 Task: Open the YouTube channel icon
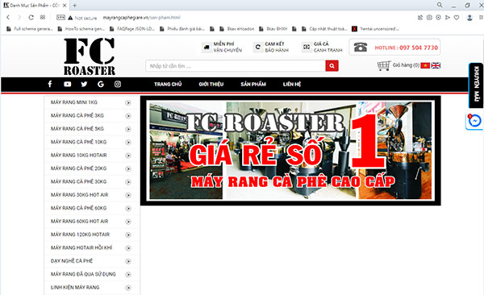[67, 84]
